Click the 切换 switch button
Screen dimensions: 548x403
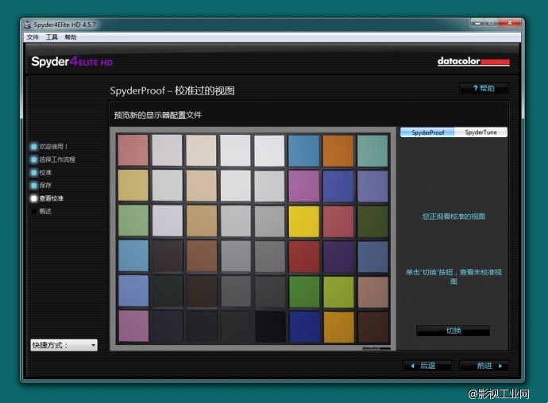[x=453, y=331]
